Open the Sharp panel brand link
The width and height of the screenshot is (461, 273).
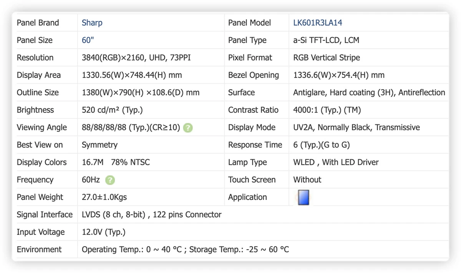92,23
